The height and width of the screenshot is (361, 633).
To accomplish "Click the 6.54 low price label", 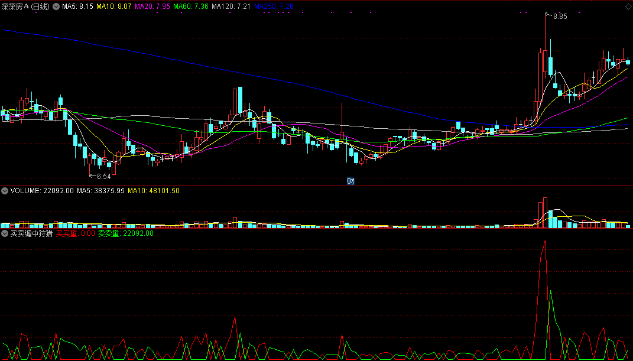I will pyautogui.click(x=104, y=177).
